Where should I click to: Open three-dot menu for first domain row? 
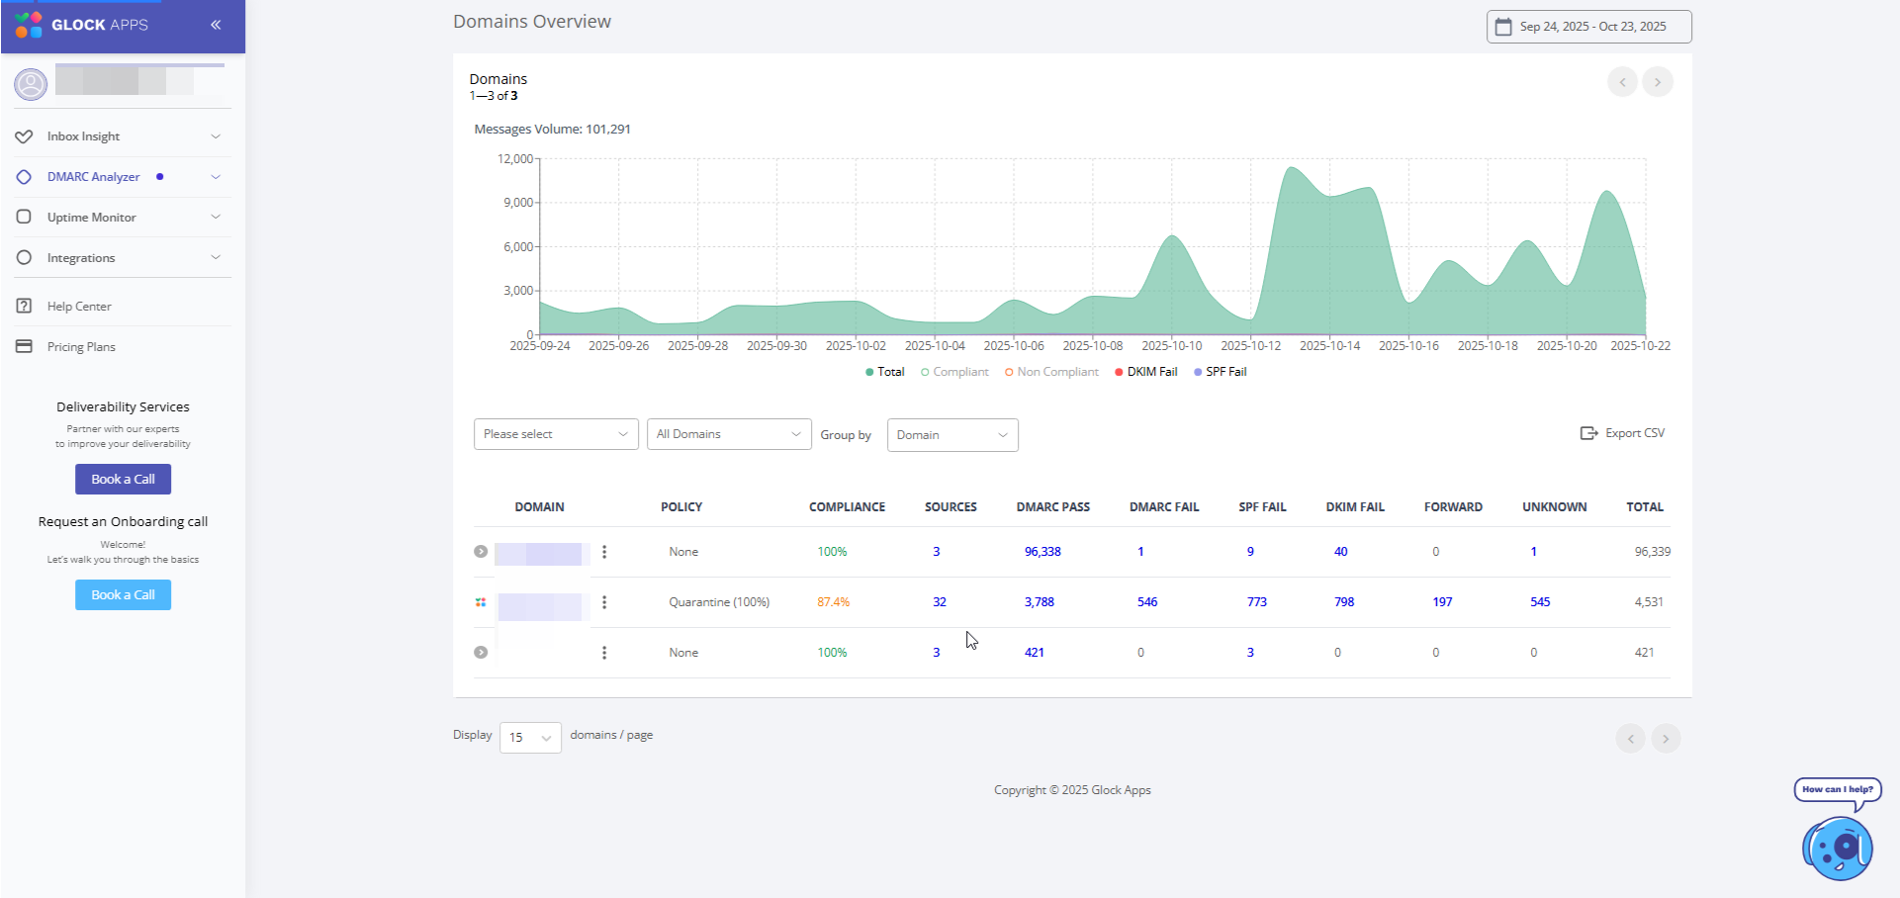(604, 552)
